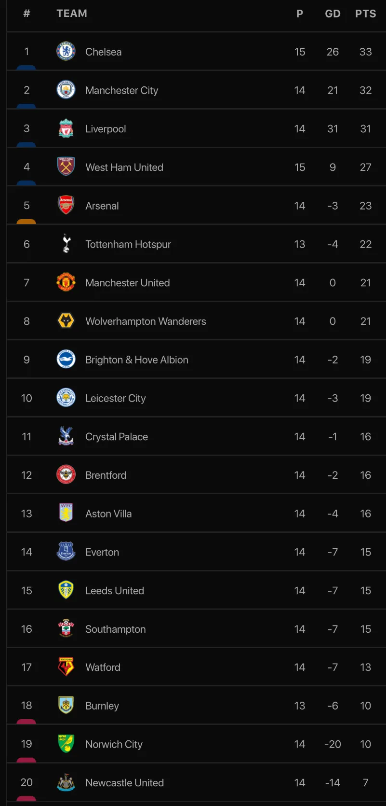
Task: Click the Wolverhampton Wanderers wolf crest
Action: (x=66, y=321)
